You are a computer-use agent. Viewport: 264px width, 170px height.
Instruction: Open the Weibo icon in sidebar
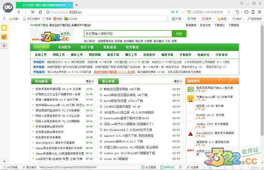point(4,36)
